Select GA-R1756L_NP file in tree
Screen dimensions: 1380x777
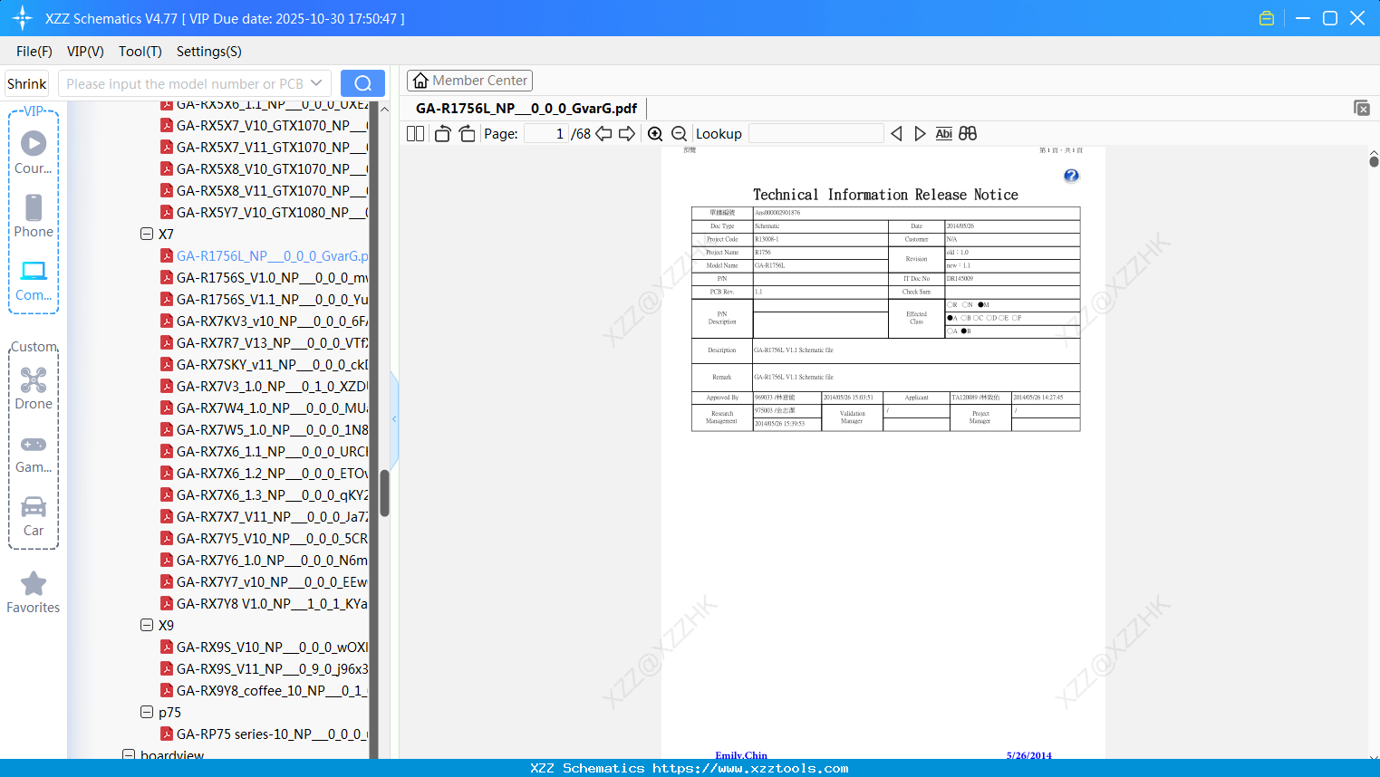coord(264,255)
